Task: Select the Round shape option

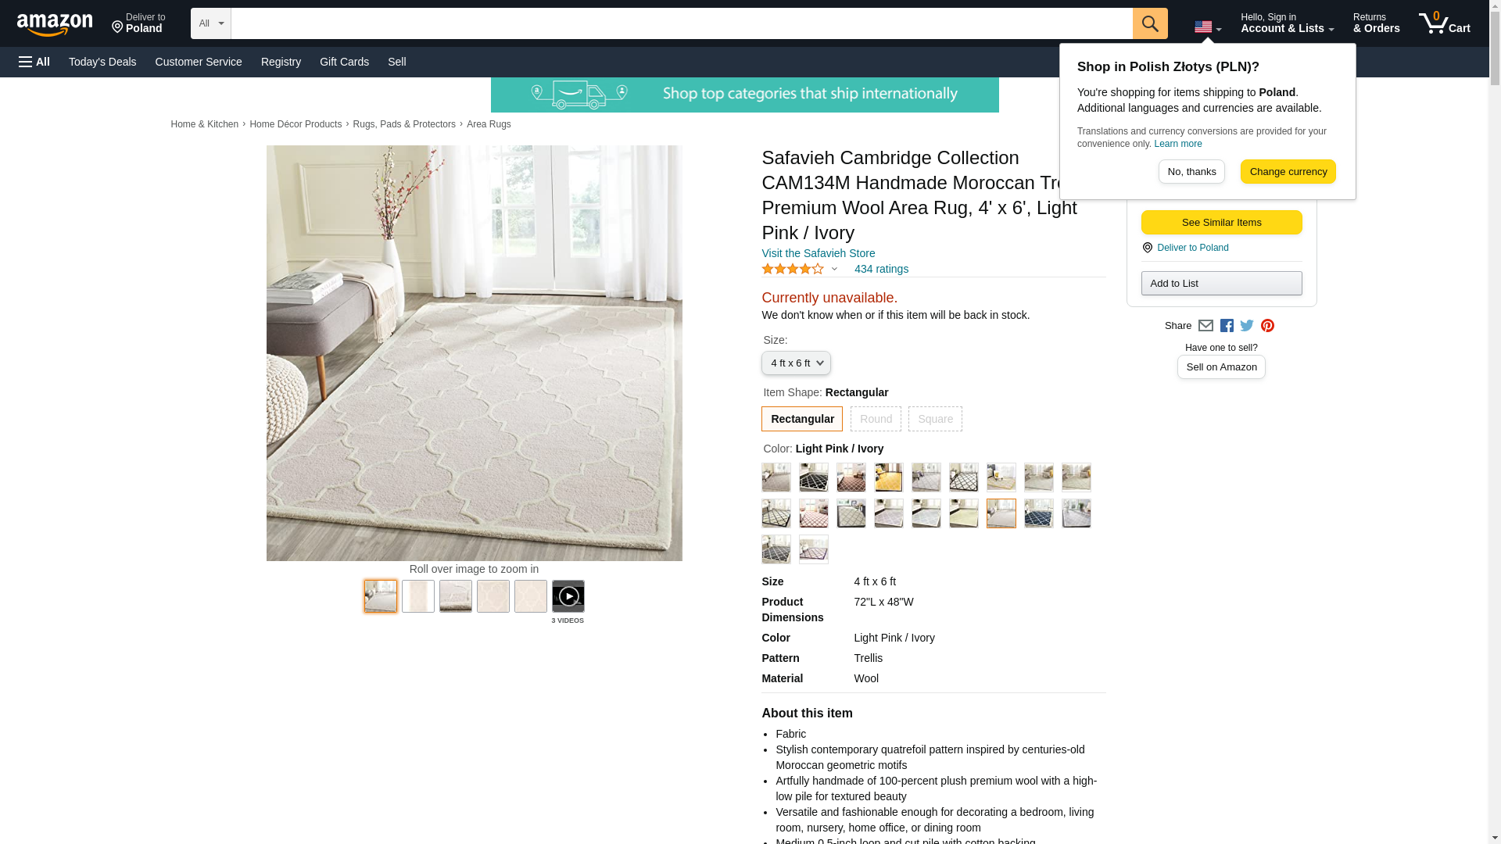Action: 876,419
